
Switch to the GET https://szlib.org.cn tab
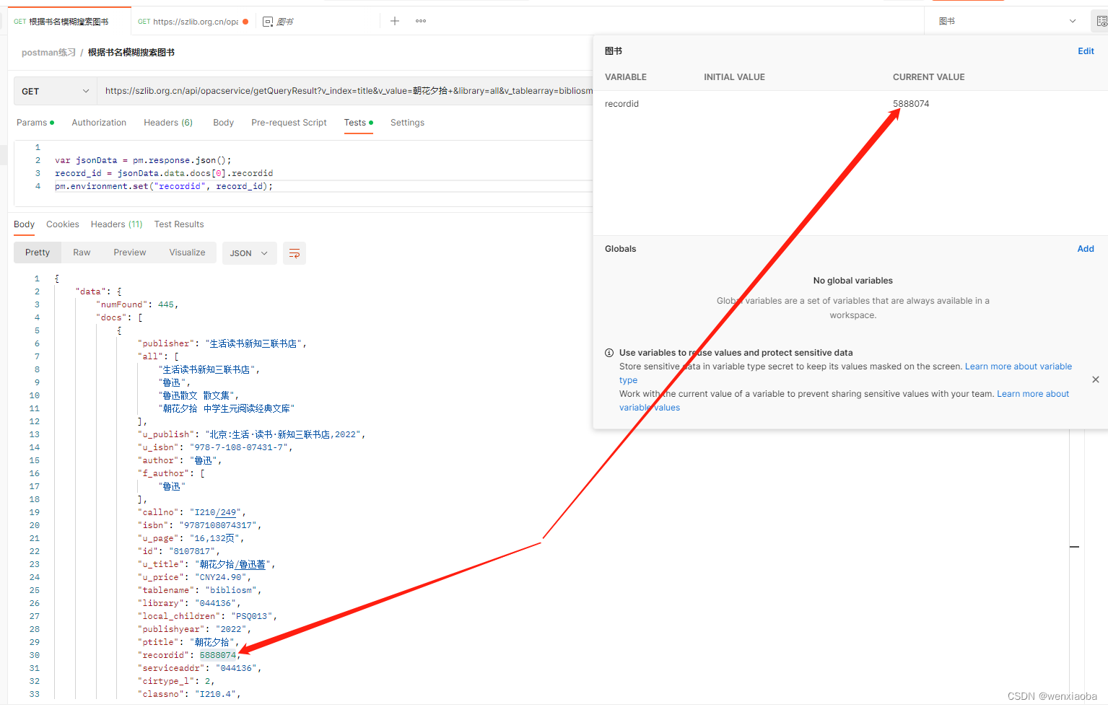[193, 22]
